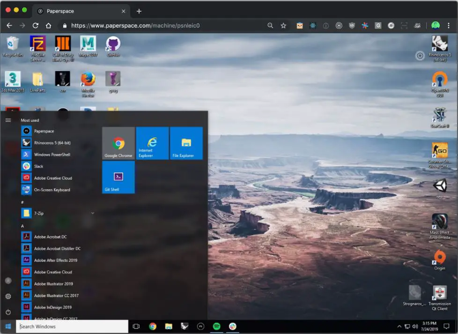
Task: Open Internet Explorer from the pinned tiles
Action: [x=152, y=143]
